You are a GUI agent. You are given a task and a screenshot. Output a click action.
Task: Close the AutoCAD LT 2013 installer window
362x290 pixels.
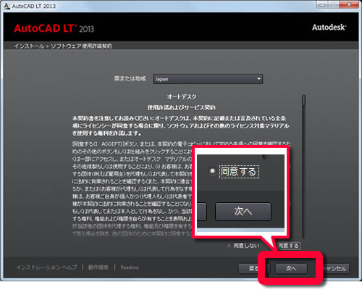(x=349, y=5)
